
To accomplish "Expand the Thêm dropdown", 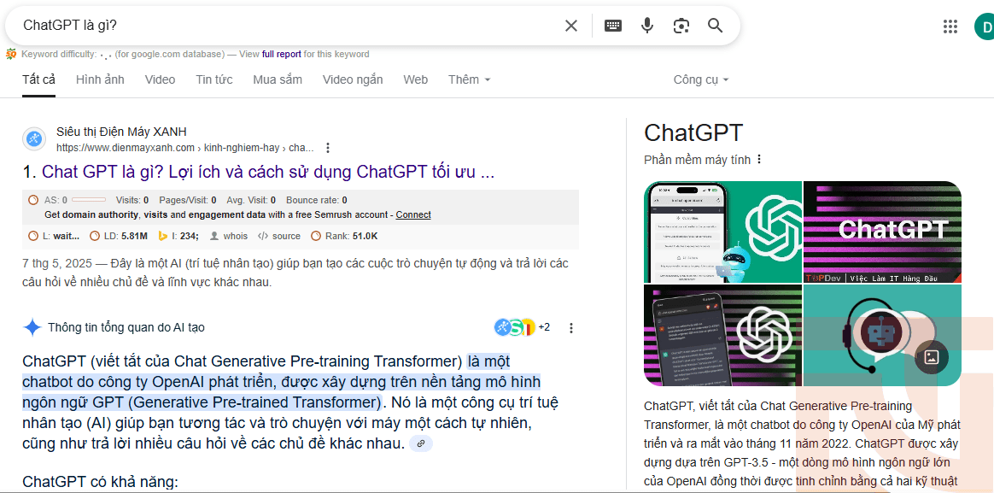I will click(x=469, y=79).
